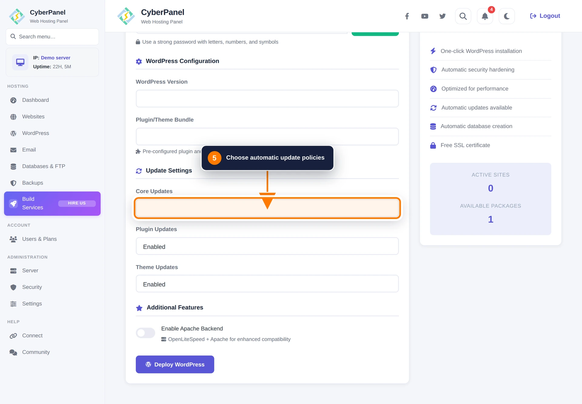Image resolution: width=582 pixels, height=404 pixels.
Task: Open the YouTube icon link
Action: [x=425, y=16]
